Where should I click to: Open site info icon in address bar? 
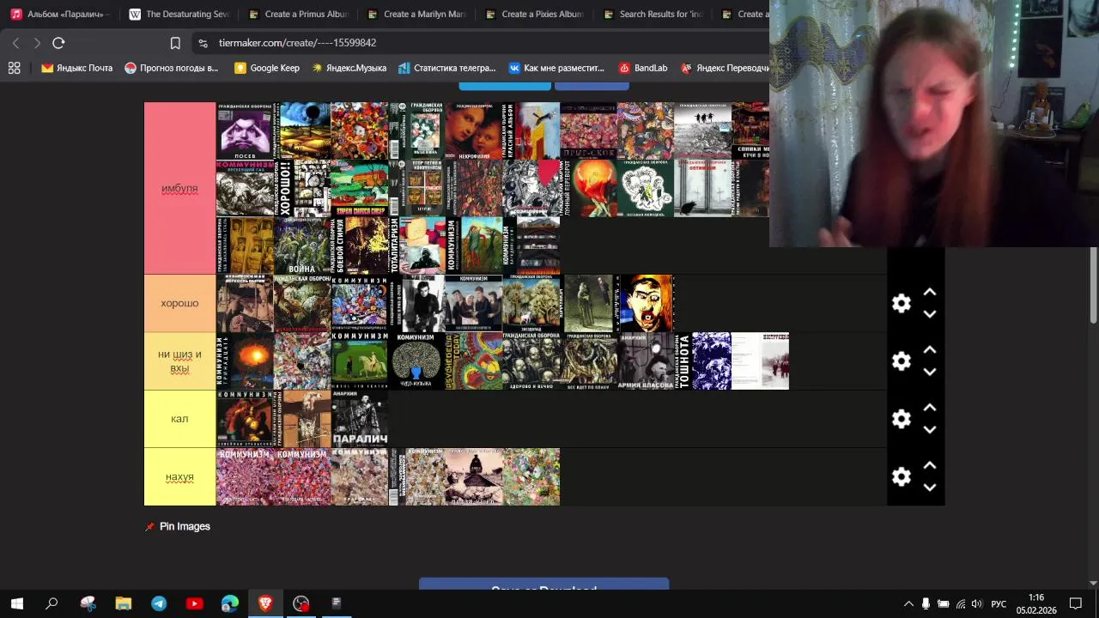[x=203, y=43]
